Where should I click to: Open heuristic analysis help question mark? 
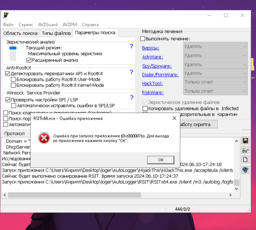tap(131, 46)
